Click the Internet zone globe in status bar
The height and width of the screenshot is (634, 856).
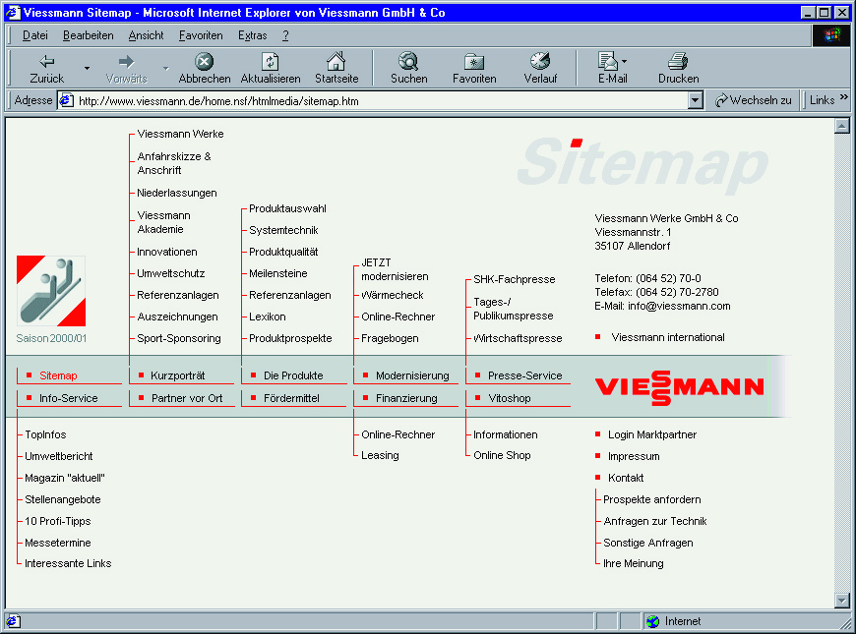(x=652, y=621)
